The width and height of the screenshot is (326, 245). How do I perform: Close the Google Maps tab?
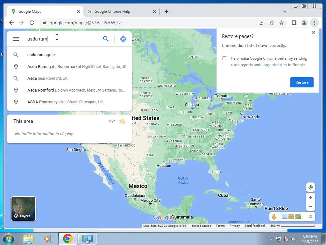[78, 11]
